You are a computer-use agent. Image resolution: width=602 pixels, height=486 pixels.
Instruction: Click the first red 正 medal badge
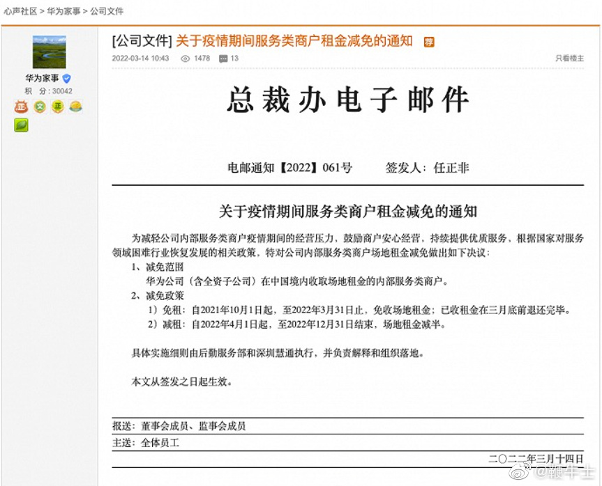[21, 106]
